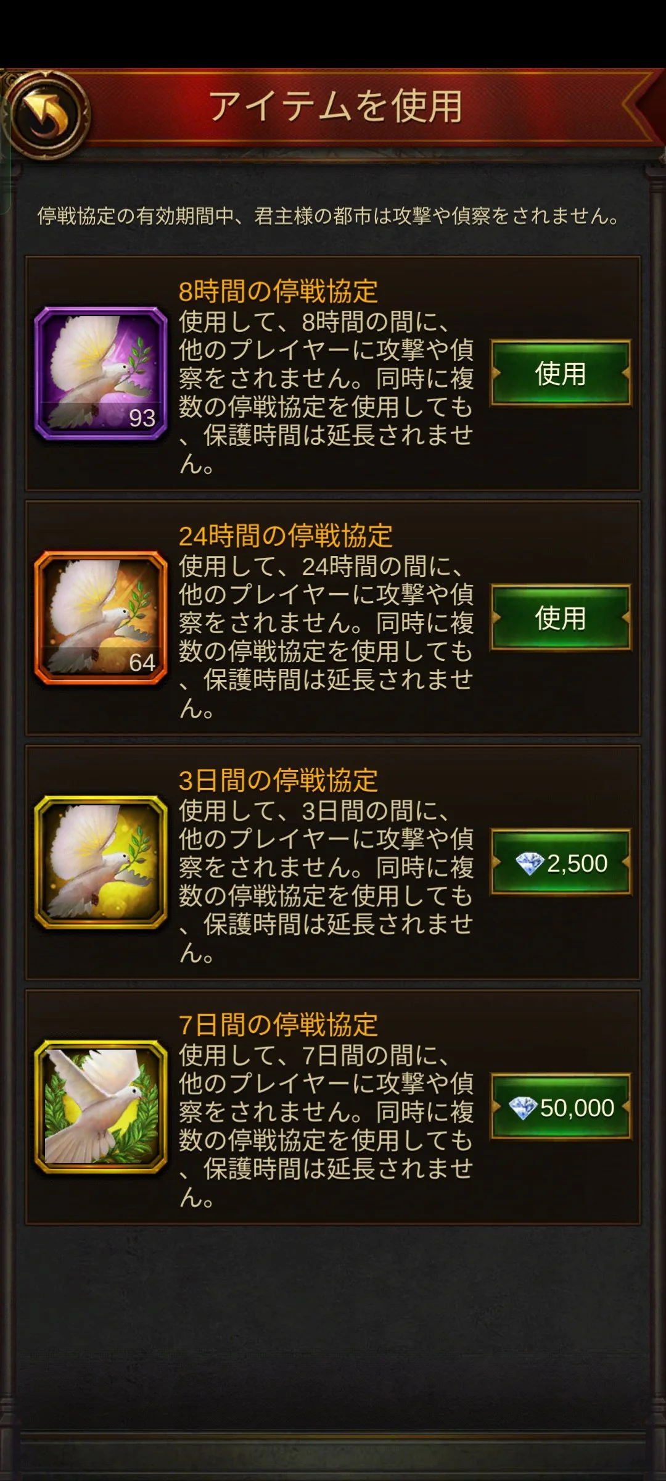The height and width of the screenshot is (1481, 666).
Task: Click the diamond icon beside 2,500
Action: pos(529,863)
